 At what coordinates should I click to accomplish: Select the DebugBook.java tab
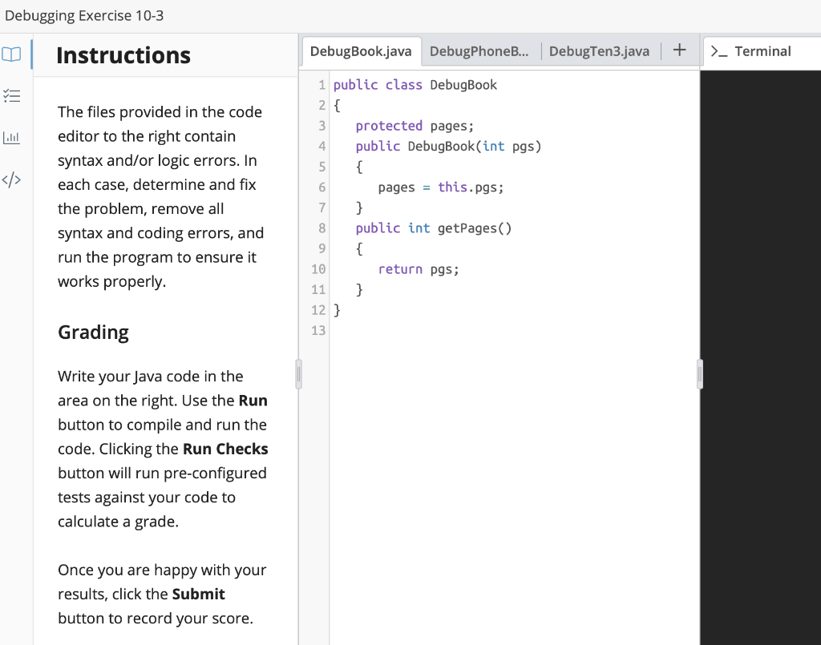tap(361, 50)
